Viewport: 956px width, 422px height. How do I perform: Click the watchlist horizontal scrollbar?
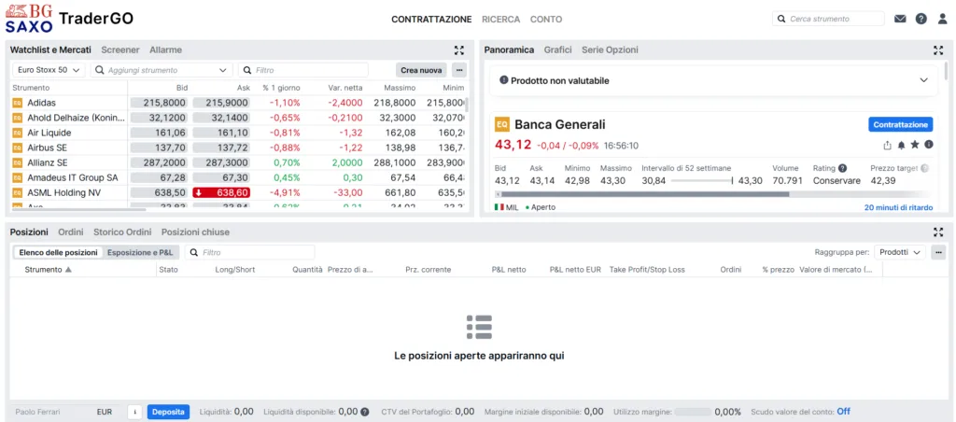click(78, 210)
